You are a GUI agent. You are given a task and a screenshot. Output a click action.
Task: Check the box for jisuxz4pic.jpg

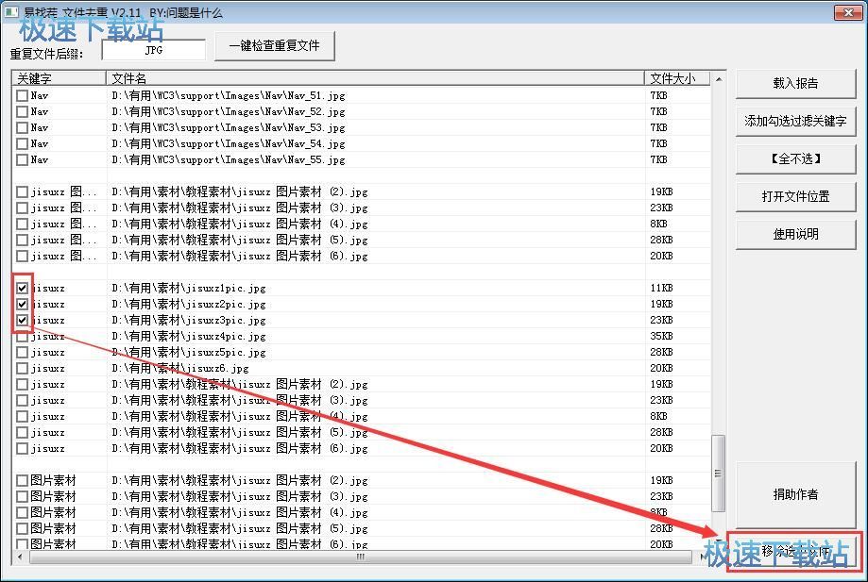click(22, 336)
